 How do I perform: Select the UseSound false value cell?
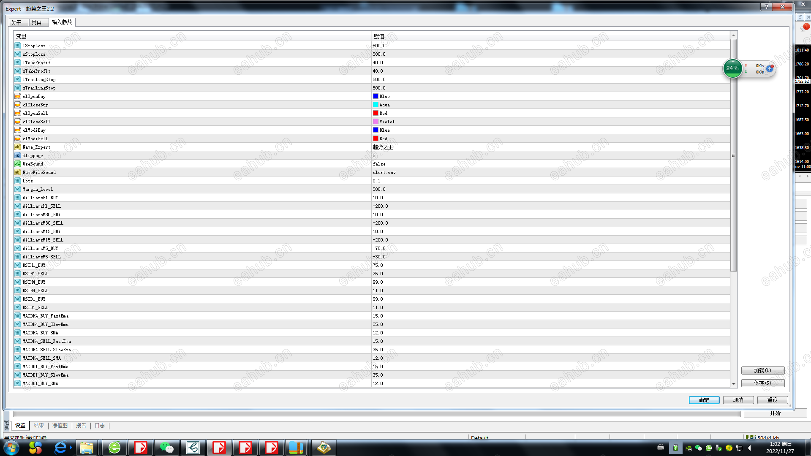[x=379, y=164]
